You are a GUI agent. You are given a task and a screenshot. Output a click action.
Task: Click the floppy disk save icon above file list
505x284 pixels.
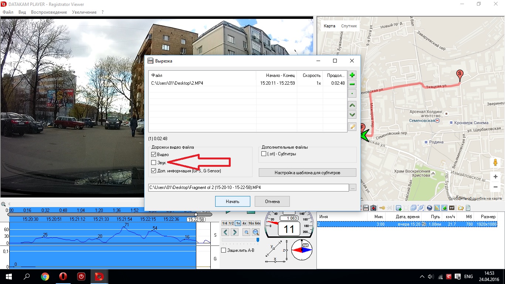coord(366,208)
